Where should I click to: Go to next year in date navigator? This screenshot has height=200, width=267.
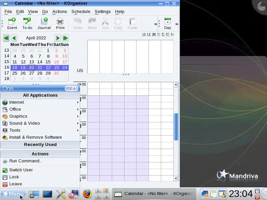(65, 38)
